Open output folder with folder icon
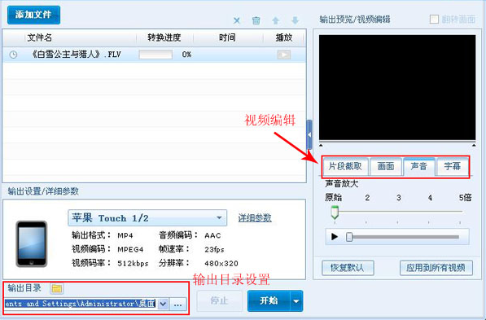Image resolution: width=486 pixels, height=320 pixels. pyautogui.click(x=57, y=288)
